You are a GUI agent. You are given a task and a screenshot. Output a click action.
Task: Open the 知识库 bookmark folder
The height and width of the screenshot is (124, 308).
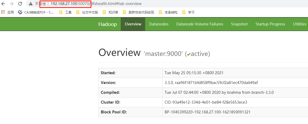tap(110, 12)
